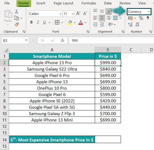This screenshot has width=154, height=150.
Task: Open the Font settings dialog launcher
Action: [x=88, y=32]
